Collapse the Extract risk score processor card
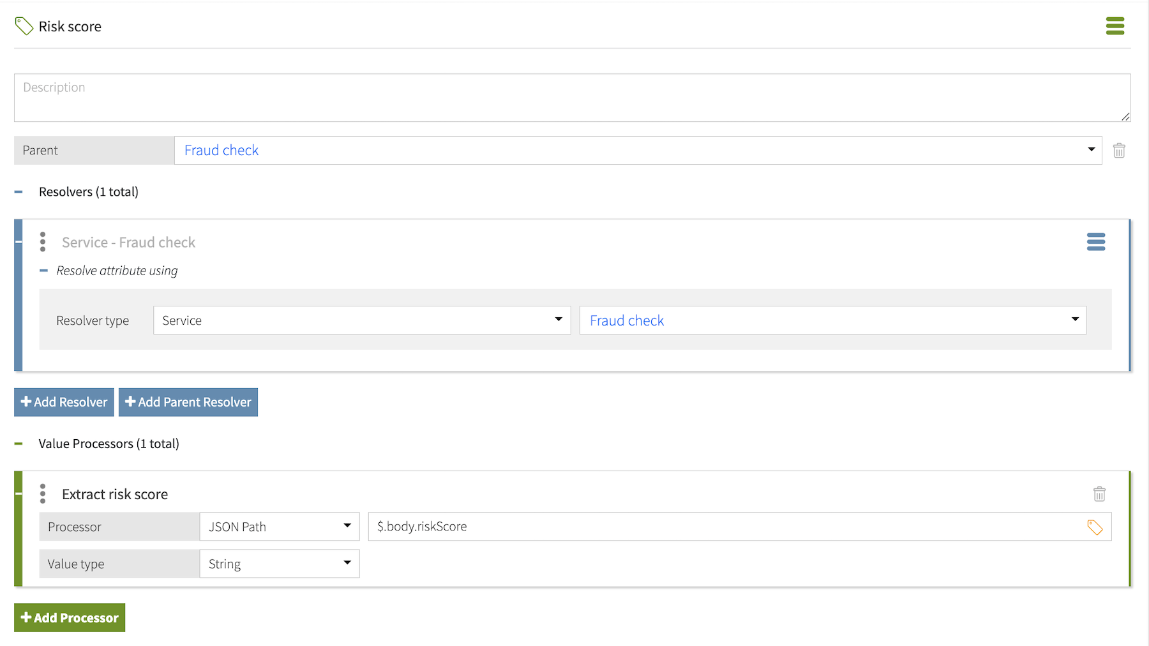The height and width of the screenshot is (646, 1149). click(x=19, y=493)
